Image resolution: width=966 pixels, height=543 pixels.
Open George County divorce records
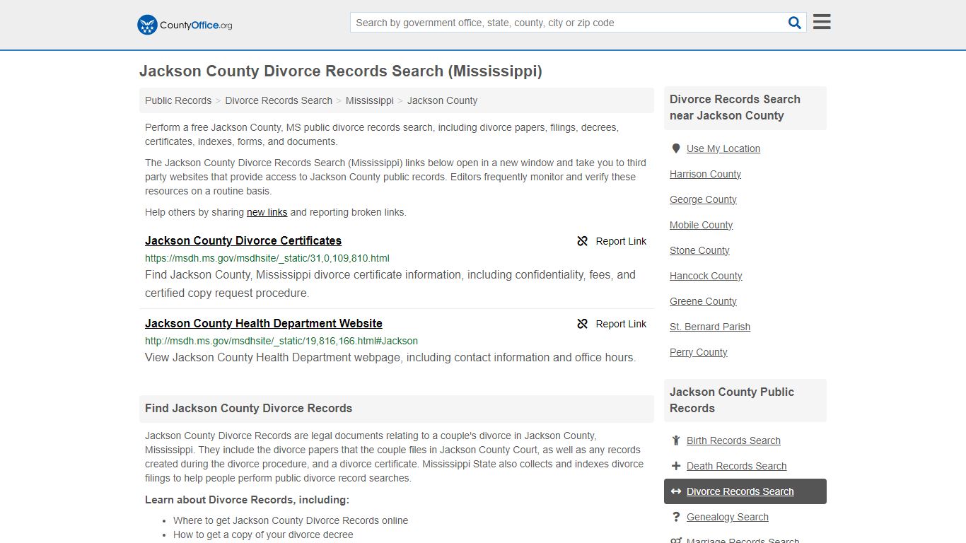(x=703, y=199)
